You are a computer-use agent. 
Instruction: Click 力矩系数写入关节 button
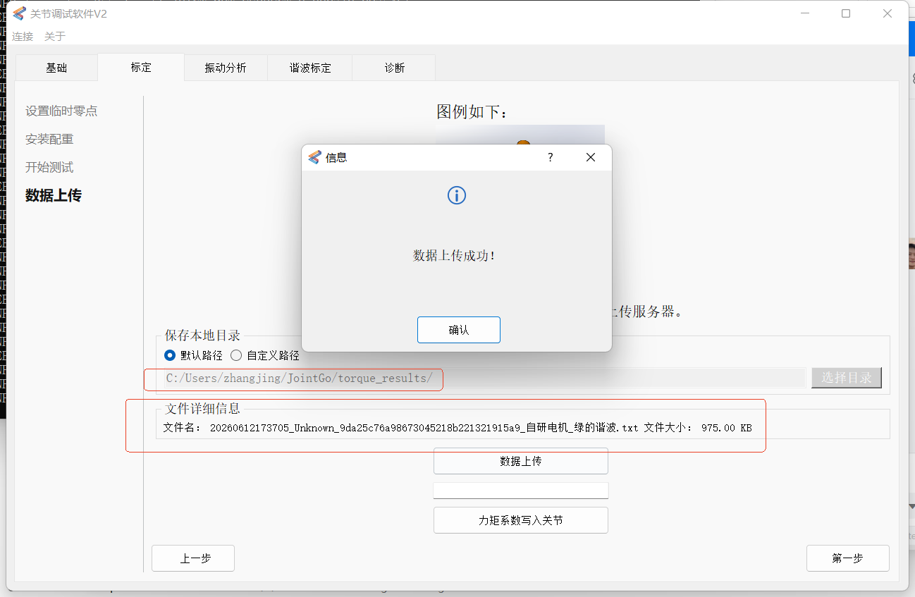(521, 520)
